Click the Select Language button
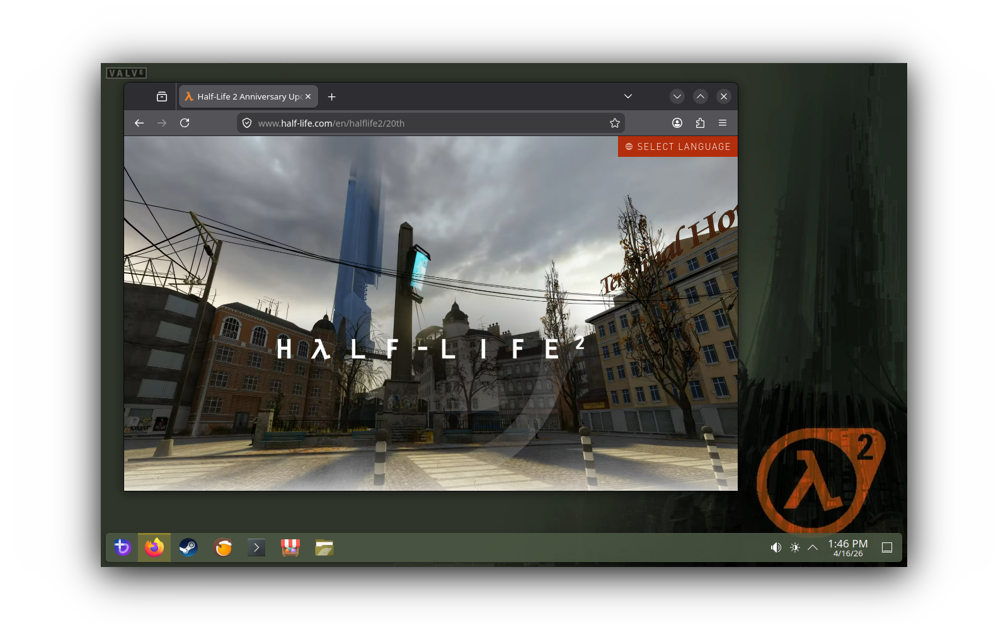1008x630 pixels. coord(678,147)
